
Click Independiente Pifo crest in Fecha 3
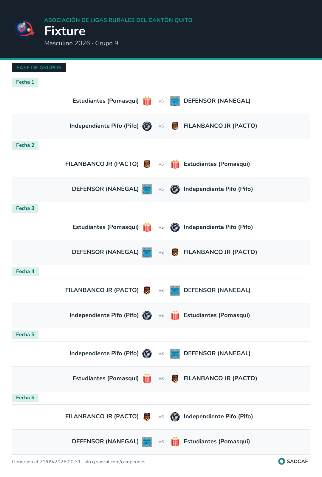(x=175, y=227)
